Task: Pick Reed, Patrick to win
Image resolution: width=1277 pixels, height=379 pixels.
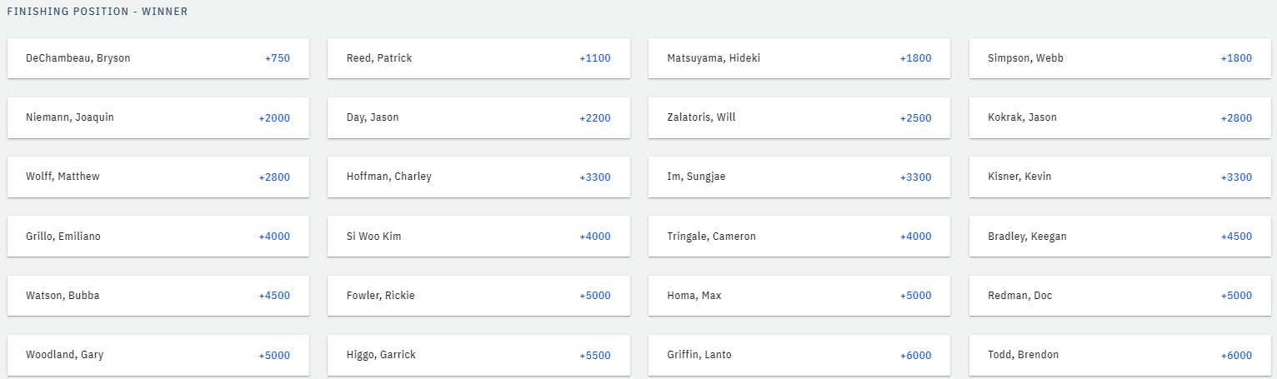Action: tap(478, 58)
